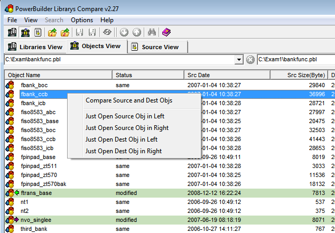Click src size value 41443
Viewport: 335px width, 233px height.
[317, 139]
